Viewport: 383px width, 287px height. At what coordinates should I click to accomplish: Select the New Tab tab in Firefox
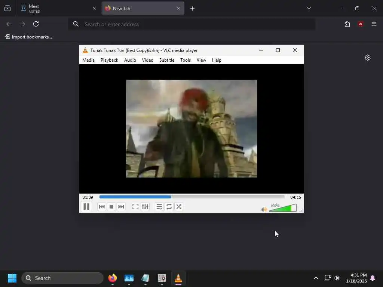tap(143, 8)
